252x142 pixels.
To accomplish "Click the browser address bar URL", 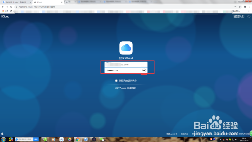I will [x=44, y=7].
